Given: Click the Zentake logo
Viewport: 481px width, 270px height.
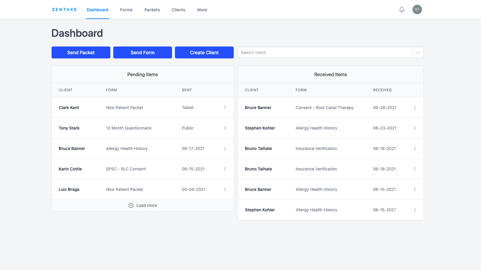Looking at the screenshot, I should coord(64,9).
